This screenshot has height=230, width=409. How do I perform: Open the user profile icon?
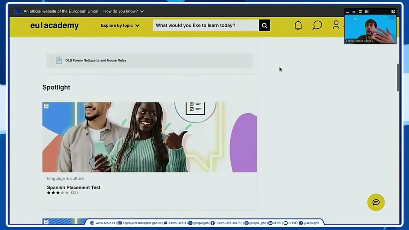click(336, 25)
